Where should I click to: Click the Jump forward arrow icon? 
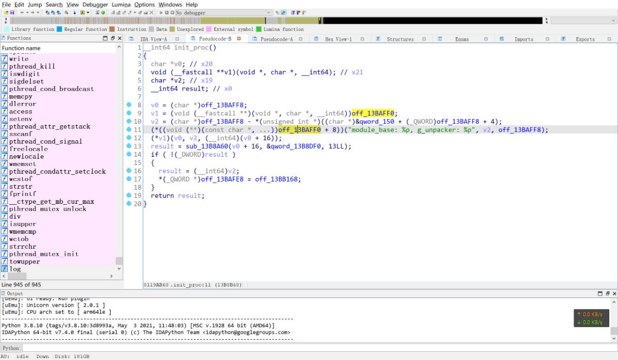[32, 12]
